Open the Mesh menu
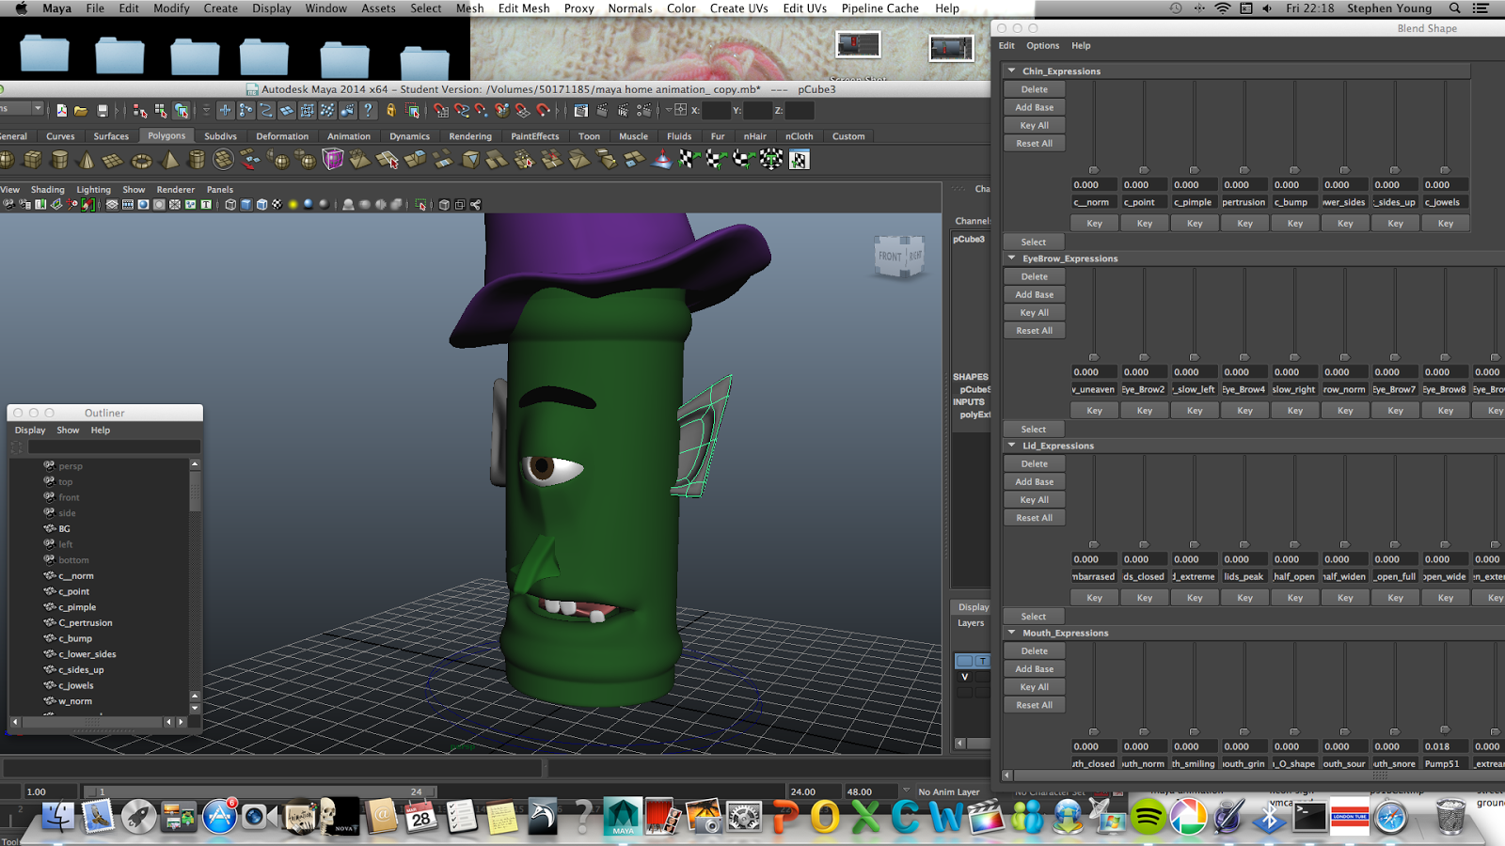The image size is (1505, 846). (469, 8)
